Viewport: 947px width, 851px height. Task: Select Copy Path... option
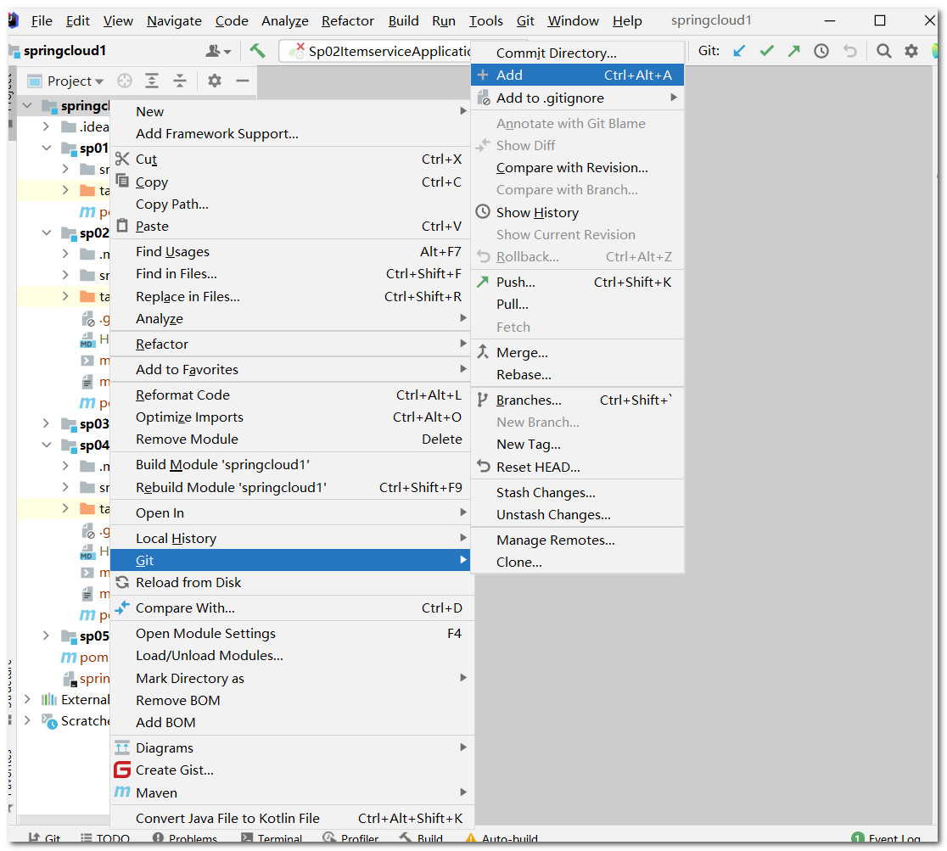[291, 204]
